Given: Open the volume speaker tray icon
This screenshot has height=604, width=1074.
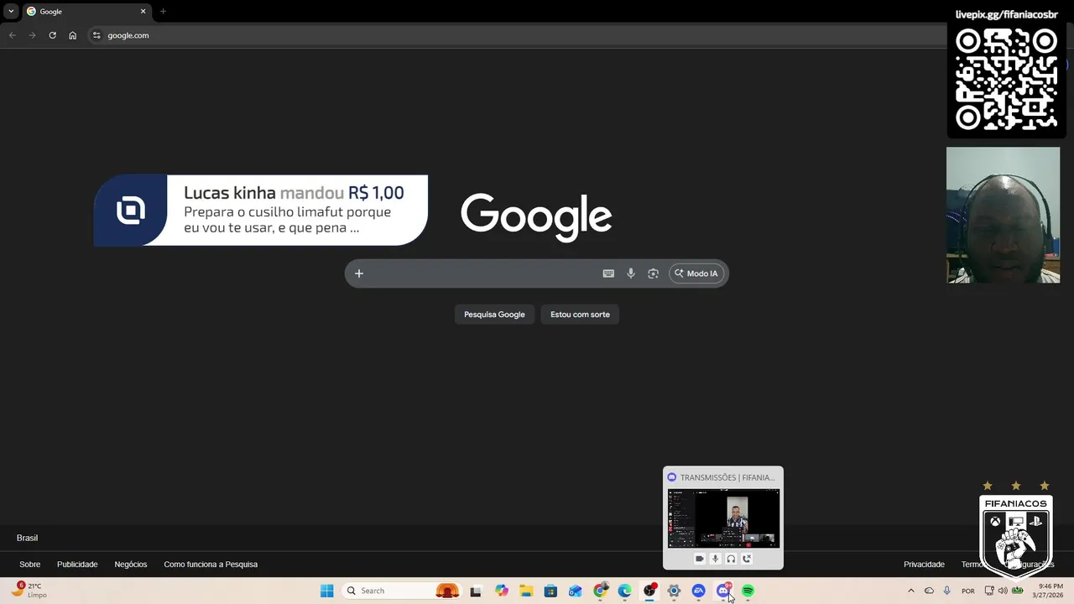Looking at the screenshot, I should 1003,591.
